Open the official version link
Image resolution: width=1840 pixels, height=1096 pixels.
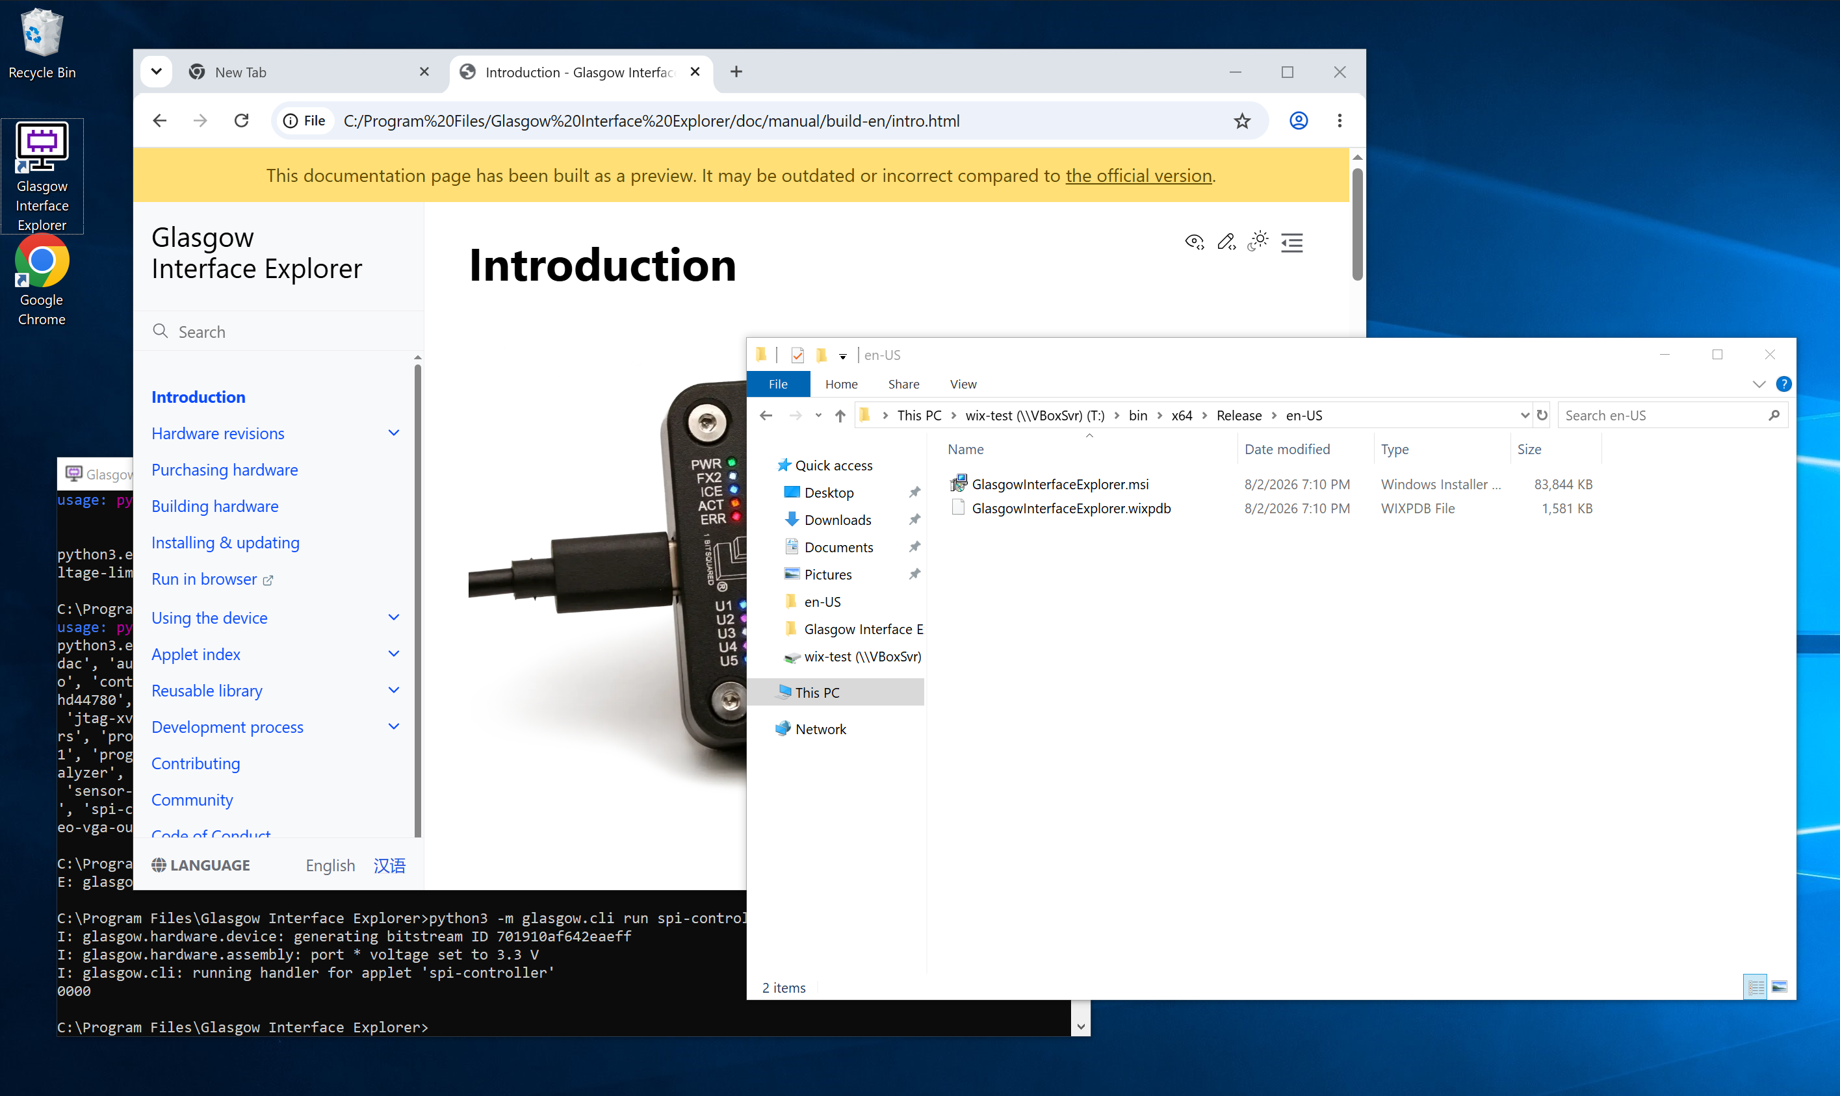[x=1138, y=176]
